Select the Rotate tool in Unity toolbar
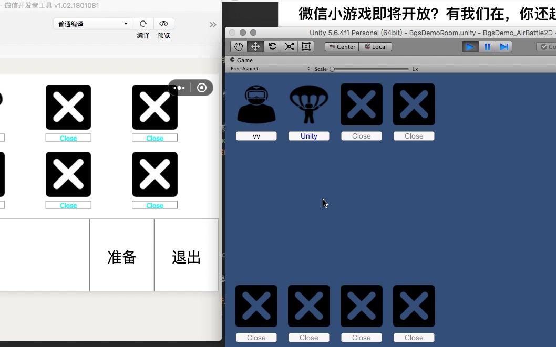The height and width of the screenshot is (347, 556). coord(272,46)
